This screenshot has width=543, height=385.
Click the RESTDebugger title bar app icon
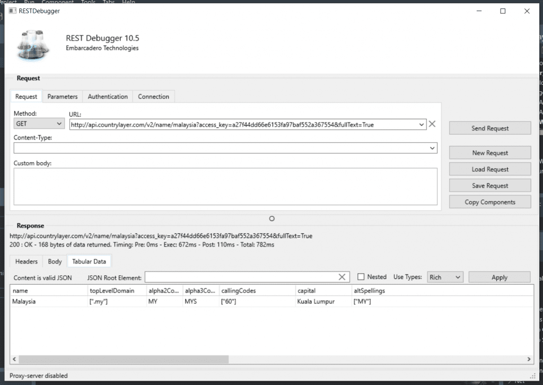tap(13, 11)
